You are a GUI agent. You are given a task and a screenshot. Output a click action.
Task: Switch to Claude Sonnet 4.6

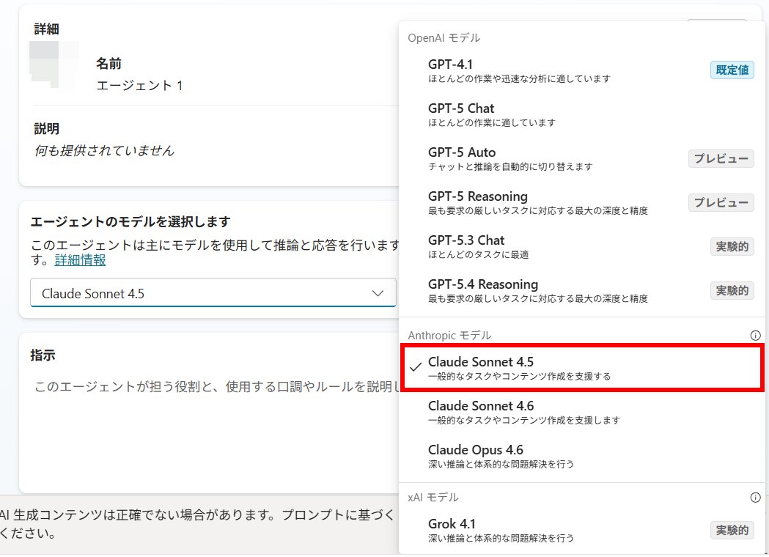click(x=581, y=413)
